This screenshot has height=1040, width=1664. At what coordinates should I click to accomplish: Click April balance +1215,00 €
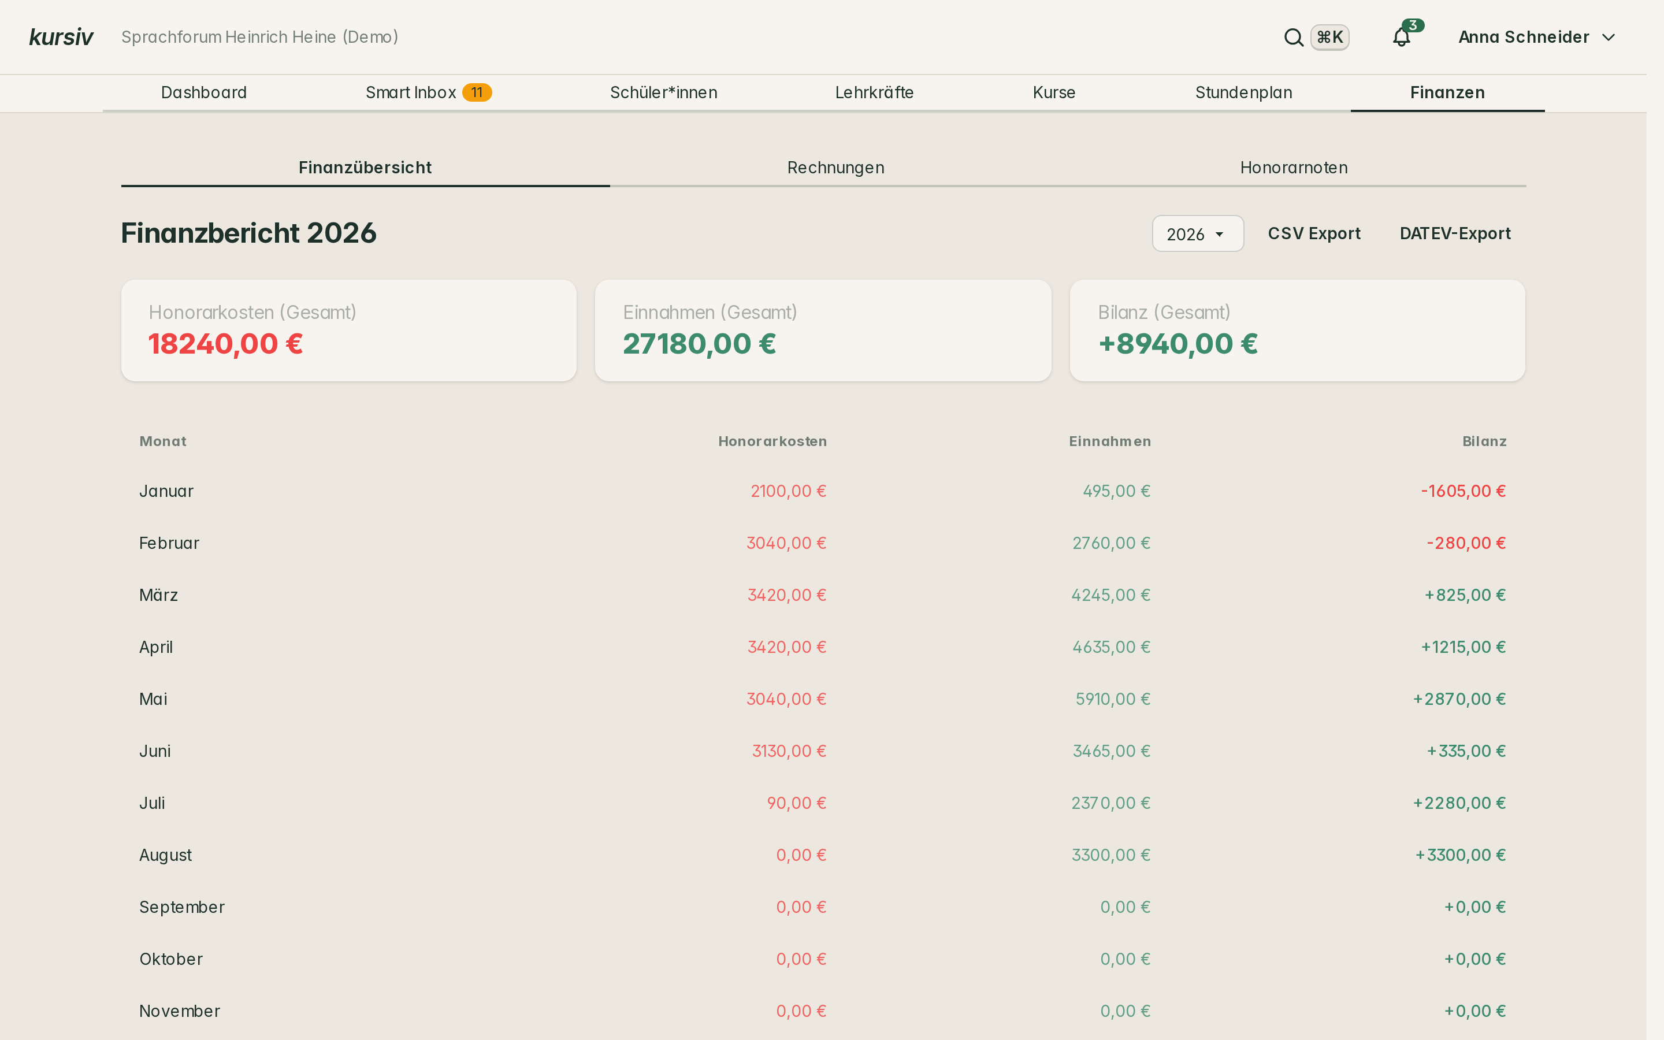[1463, 647]
